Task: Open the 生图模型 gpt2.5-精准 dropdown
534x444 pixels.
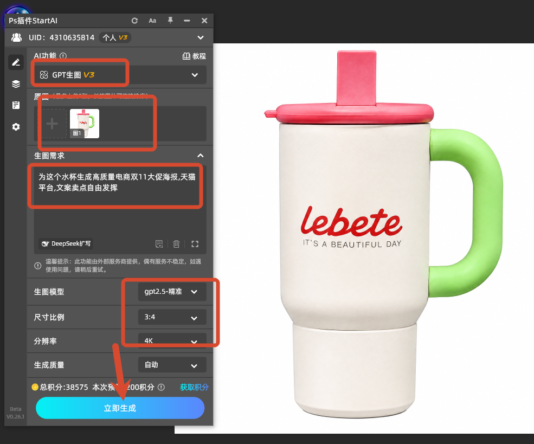Action: (172, 292)
